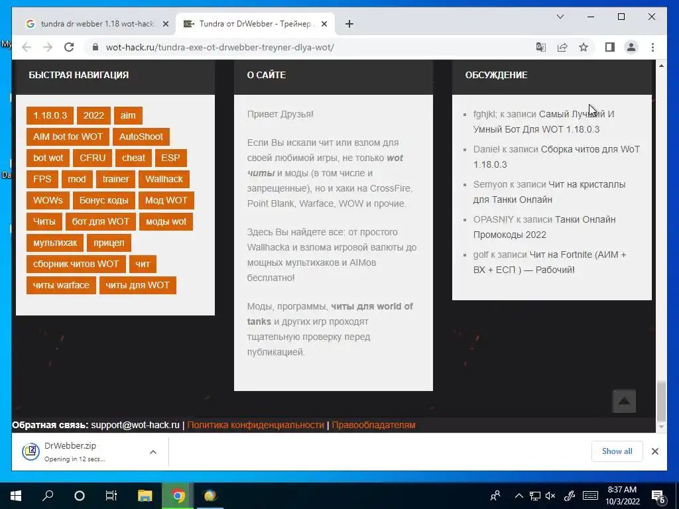Close the Tundra от DrWebber tab
This screenshot has width=679, height=509.
point(324,24)
